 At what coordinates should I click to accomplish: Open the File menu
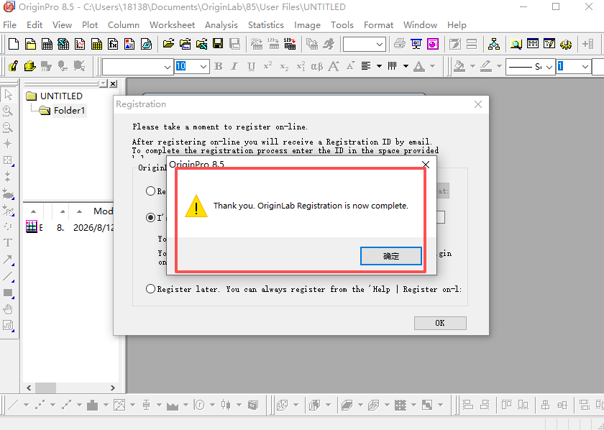(9, 25)
